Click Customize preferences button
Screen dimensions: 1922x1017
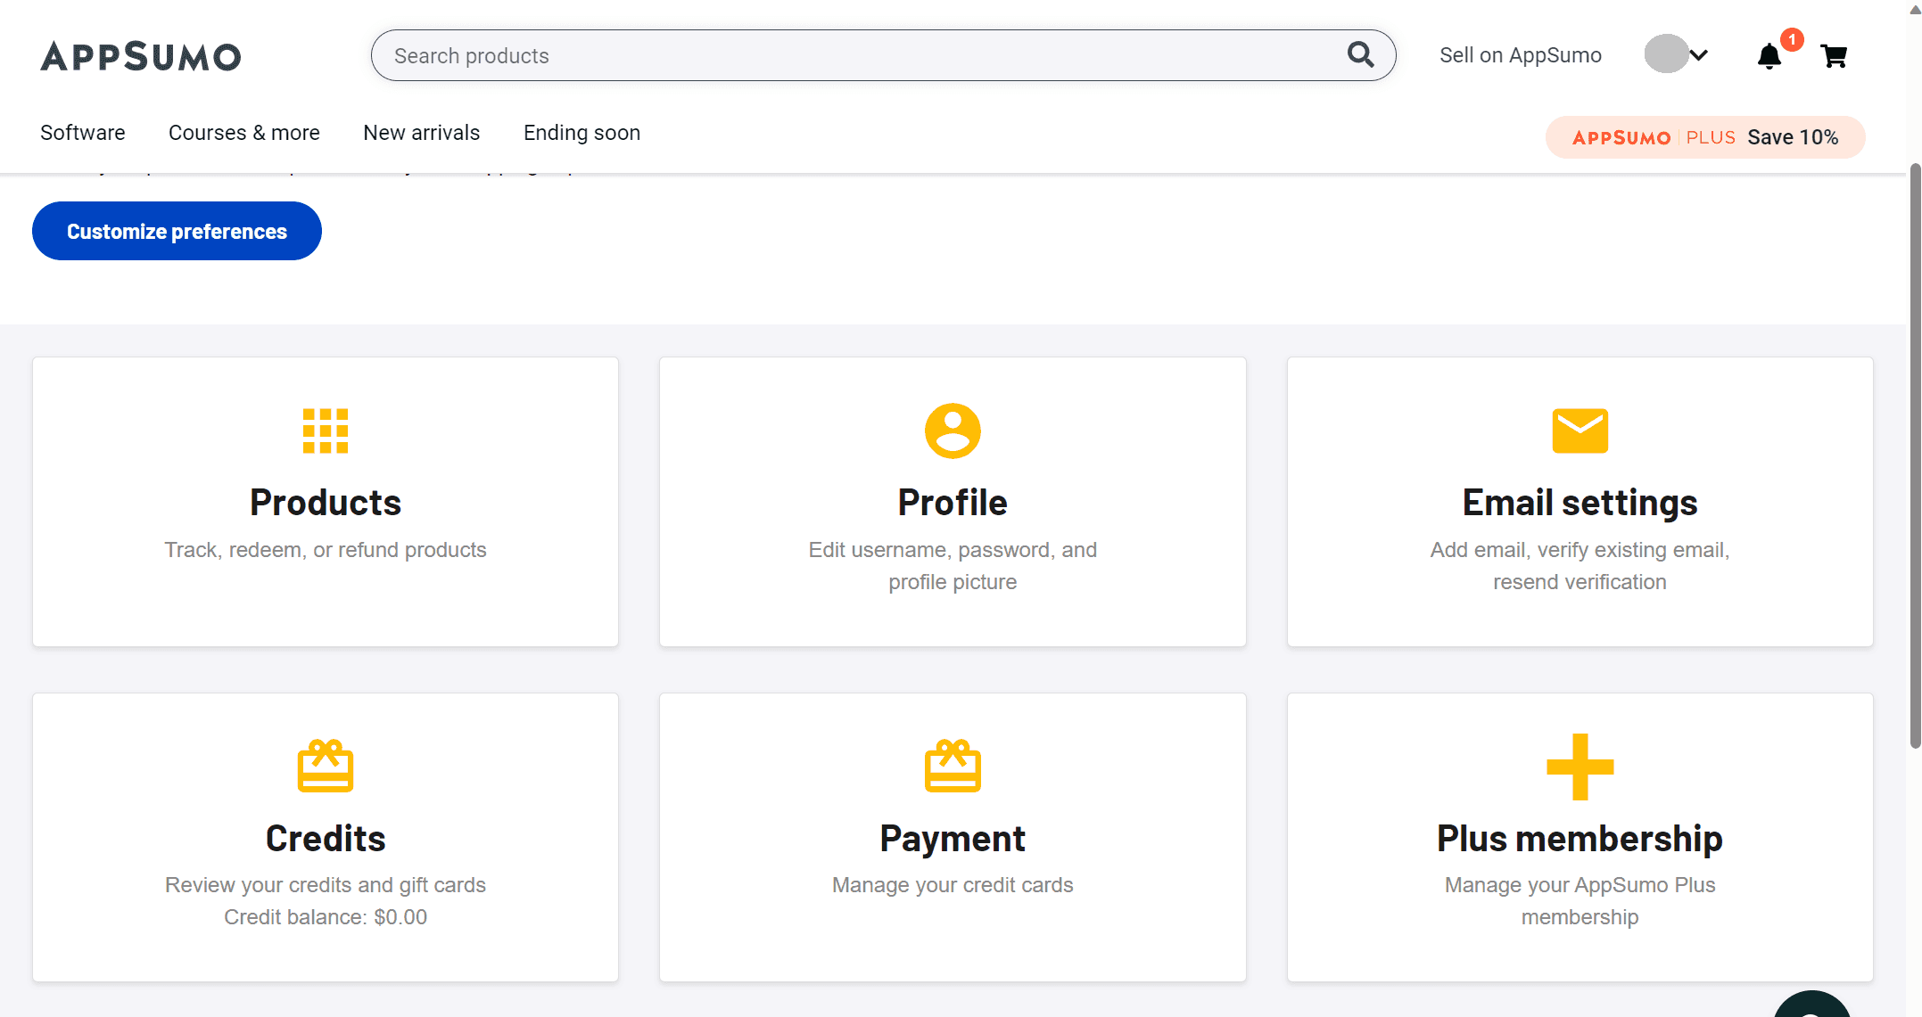[177, 231]
